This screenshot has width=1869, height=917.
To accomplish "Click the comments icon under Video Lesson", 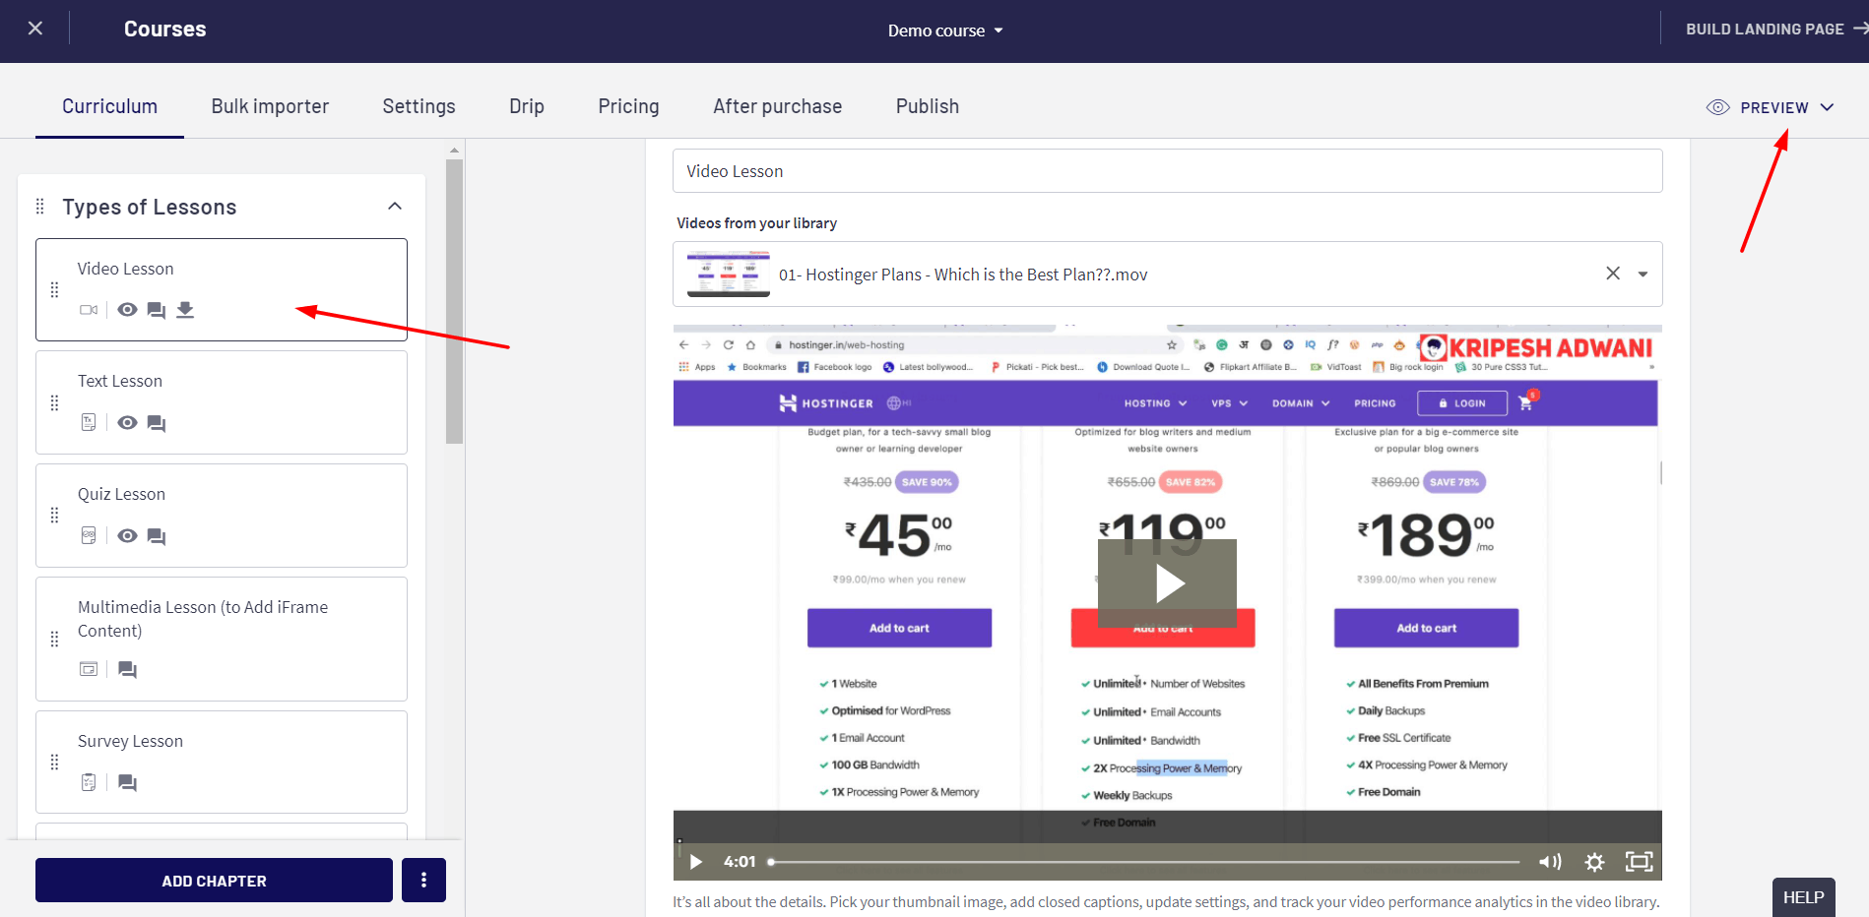I will click(156, 310).
